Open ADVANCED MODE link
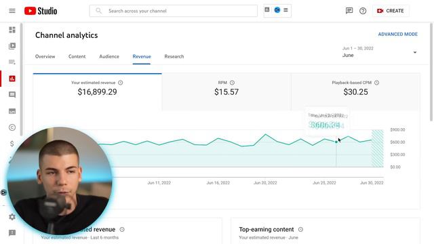This screenshot has height=244, width=434. pos(398,35)
